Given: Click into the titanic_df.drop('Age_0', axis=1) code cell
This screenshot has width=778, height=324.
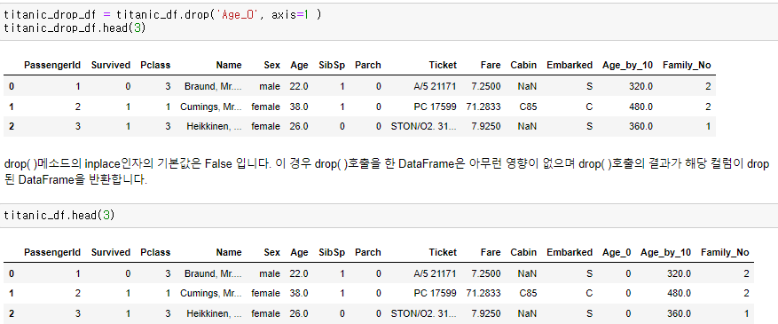Looking at the screenshot, I should (389, 21).
